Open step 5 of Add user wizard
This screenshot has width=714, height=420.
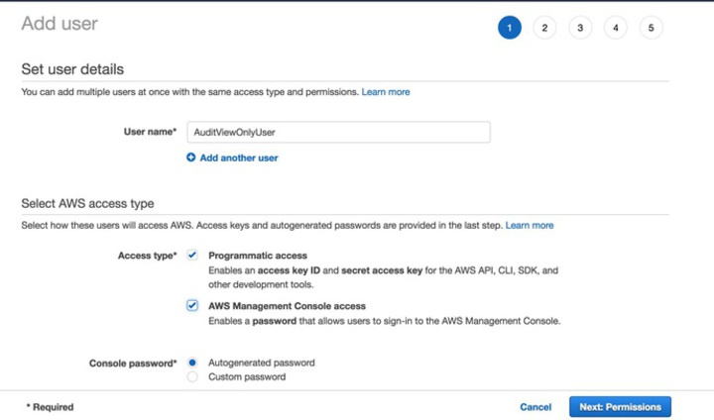coord(652,28)
